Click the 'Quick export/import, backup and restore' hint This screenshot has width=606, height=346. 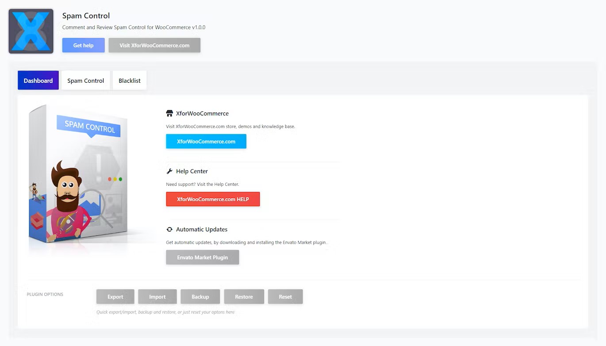pyautogui.click(x=165, y=312)
